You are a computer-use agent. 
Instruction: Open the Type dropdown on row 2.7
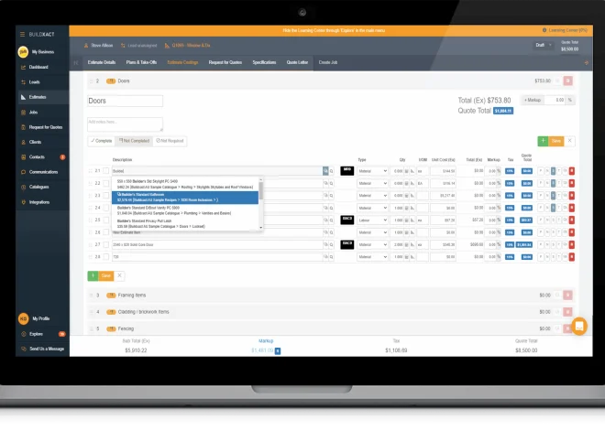click(x=372, y=244)
